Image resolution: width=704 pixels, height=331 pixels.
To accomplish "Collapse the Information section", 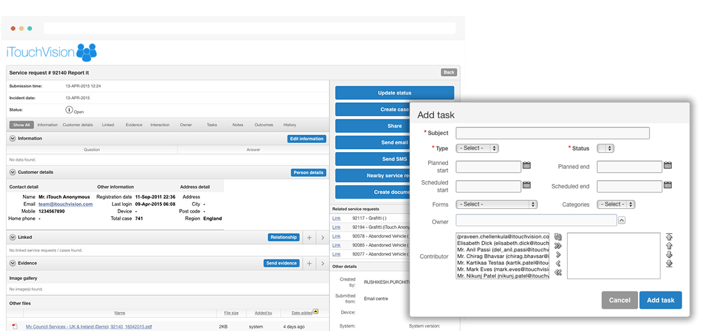I will click(12, 139).
